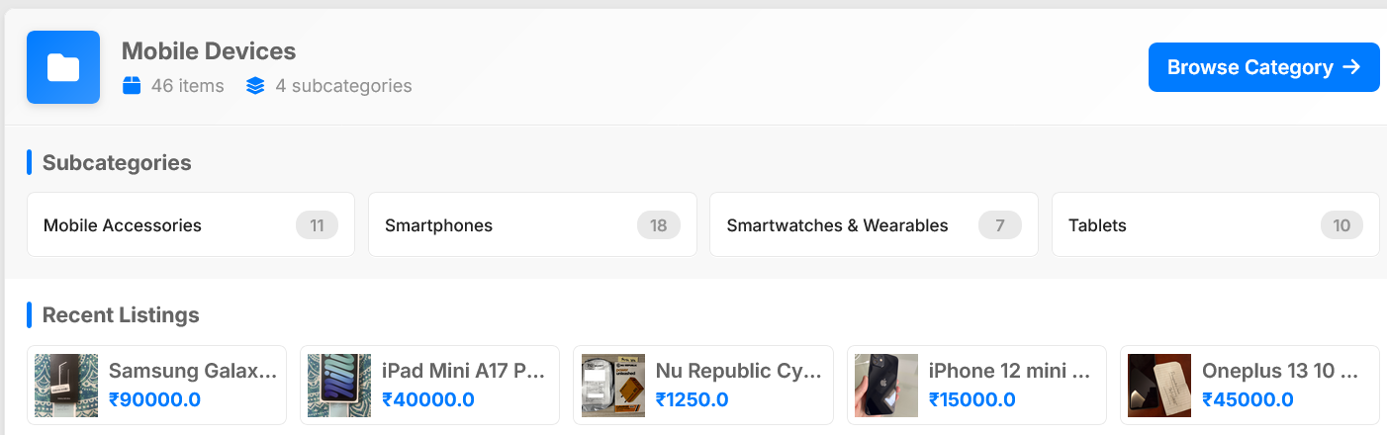Open the Tablets subcategory
Screen dimensions: 1387x435
pyautogui.click(x=1097, y=225)
